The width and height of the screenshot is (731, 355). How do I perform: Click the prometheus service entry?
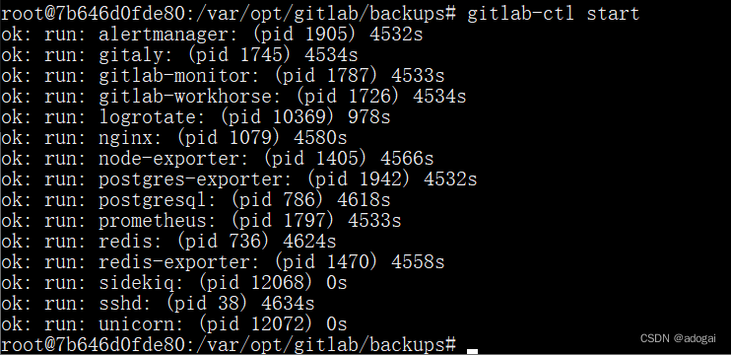coord(201,221)
